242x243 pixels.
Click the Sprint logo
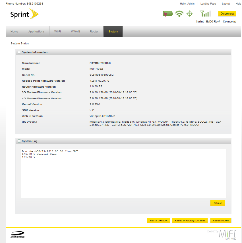24,14
